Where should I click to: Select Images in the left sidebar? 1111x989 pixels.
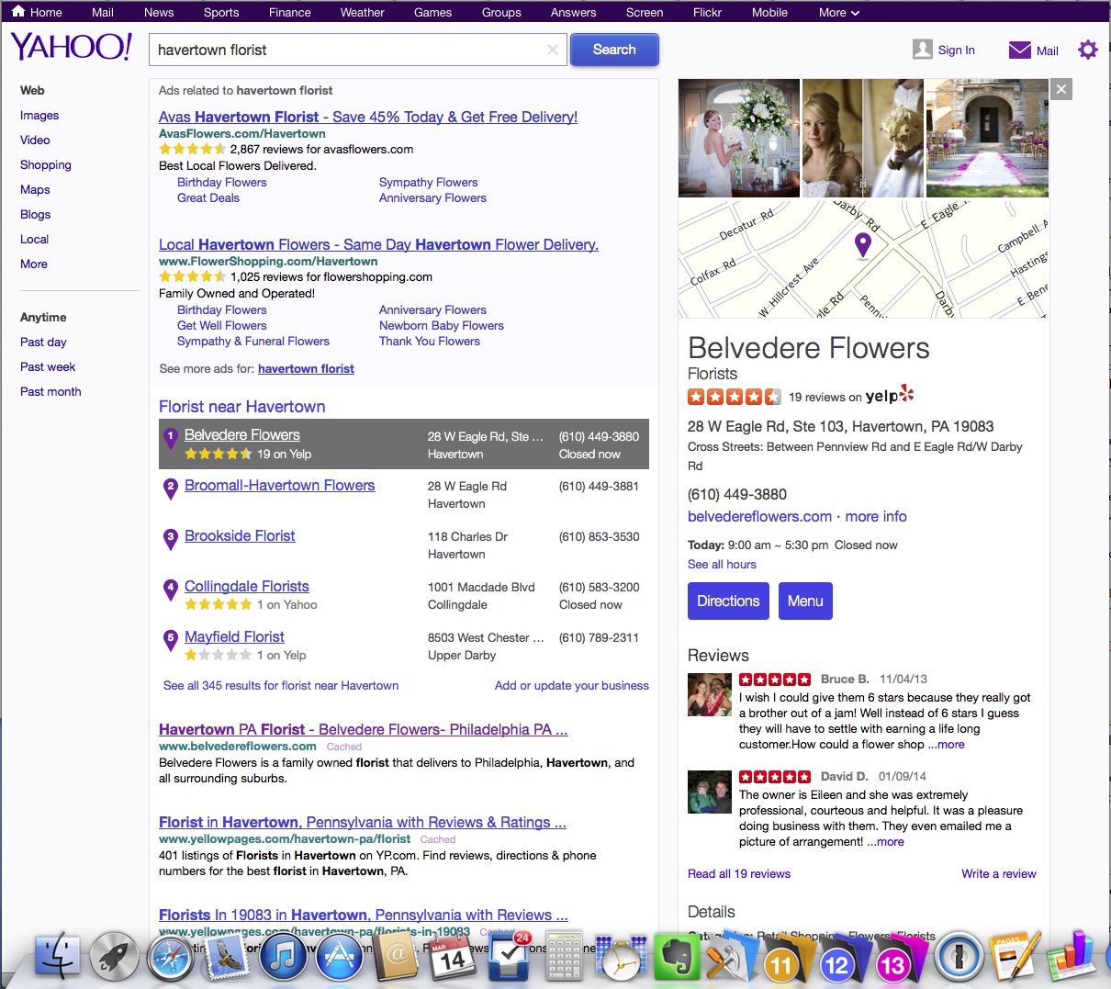[x=39, y=115]
